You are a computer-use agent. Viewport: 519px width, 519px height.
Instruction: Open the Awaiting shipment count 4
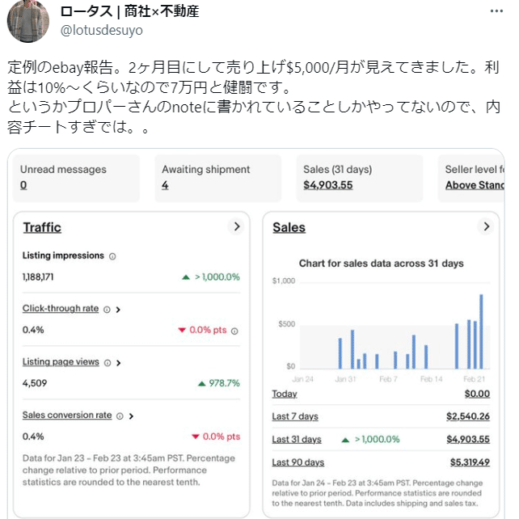pos(165,185)
